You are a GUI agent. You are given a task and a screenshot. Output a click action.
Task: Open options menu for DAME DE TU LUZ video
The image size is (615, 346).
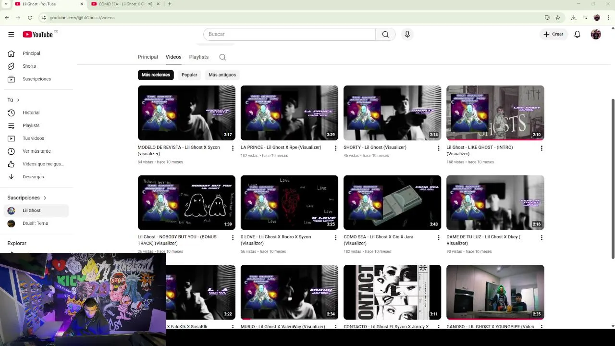[541, 237]
